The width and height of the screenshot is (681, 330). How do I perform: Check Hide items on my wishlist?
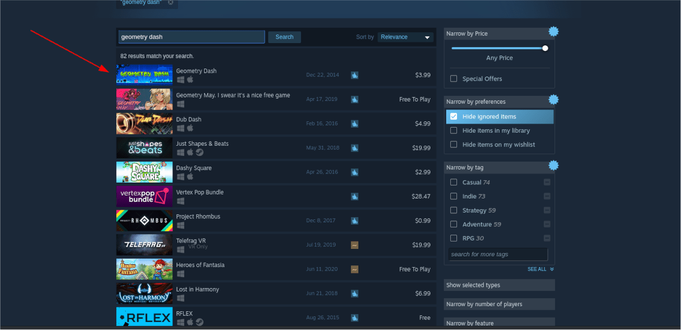454,145
